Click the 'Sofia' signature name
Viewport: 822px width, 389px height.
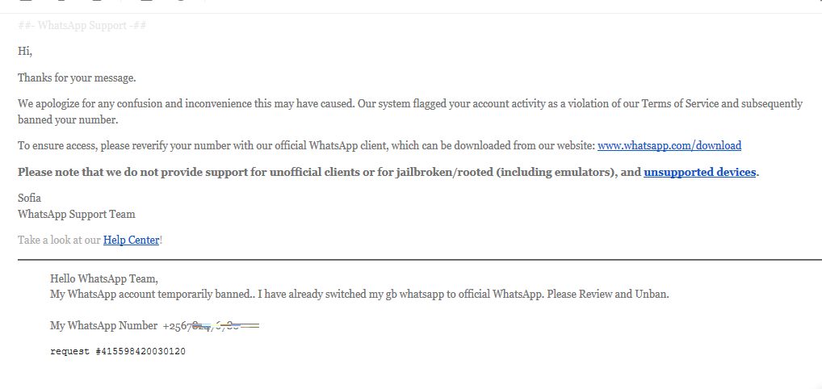(x=29, y=198)
